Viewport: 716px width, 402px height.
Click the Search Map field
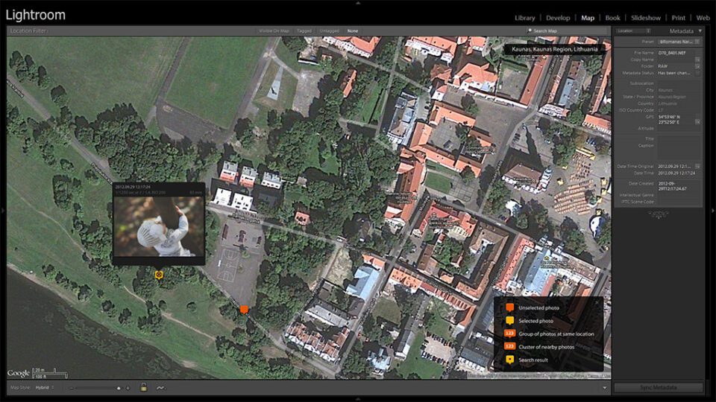click(566, 31)
